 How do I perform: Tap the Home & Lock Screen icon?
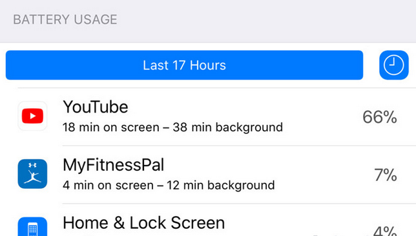tap(32, 227)
